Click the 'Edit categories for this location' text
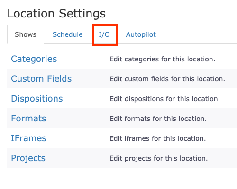This screenshot has height=189, width=237. point(162,59)
